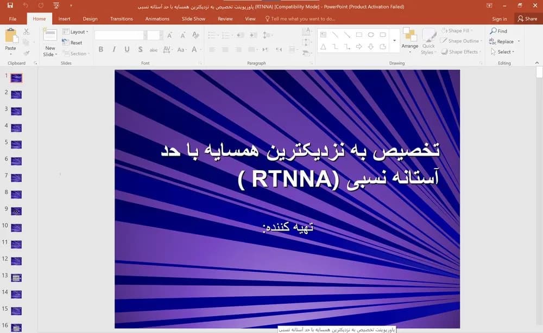Share the presentation
Viewport: 543px width, 333px height.
pyautogui.click(x=527, y=18)
